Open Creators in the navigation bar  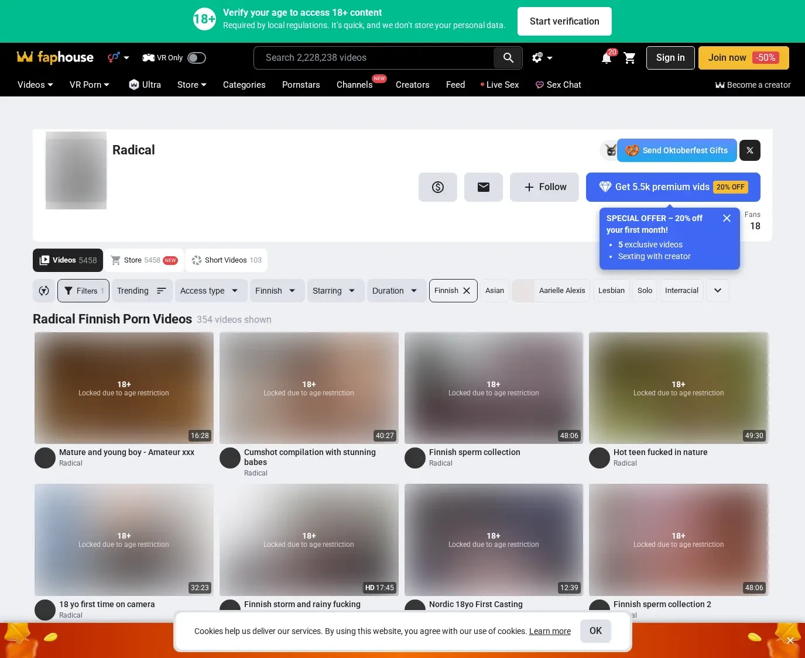coord(413,85)
